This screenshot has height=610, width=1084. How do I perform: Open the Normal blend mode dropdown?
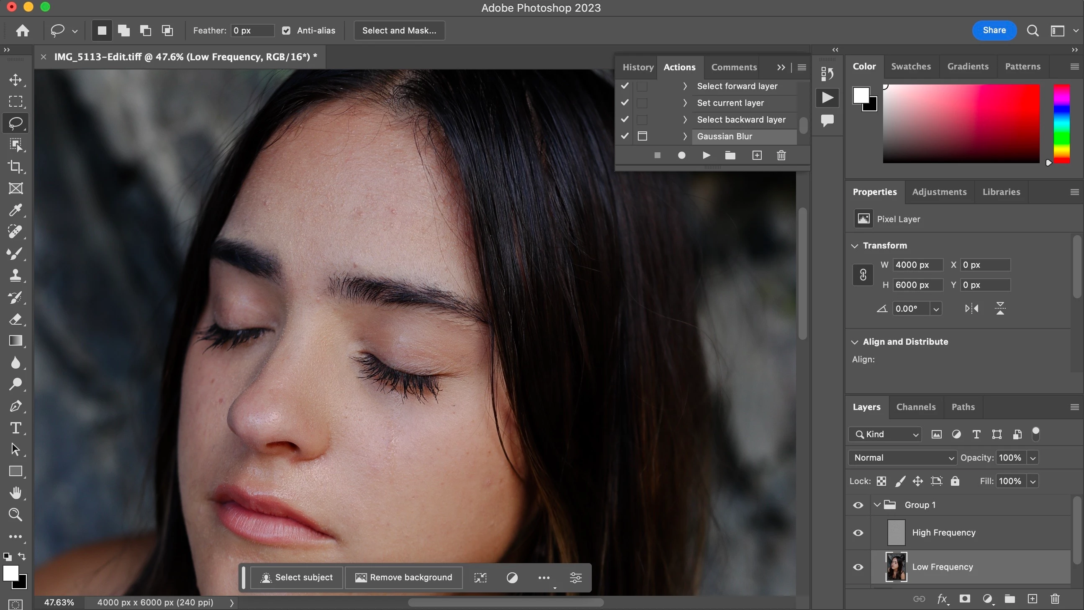click(x=902, y=458)
